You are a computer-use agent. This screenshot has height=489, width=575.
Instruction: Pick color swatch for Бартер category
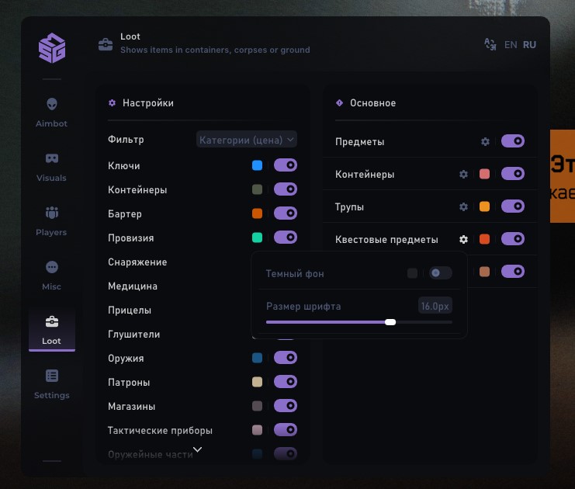pos(258,213)
